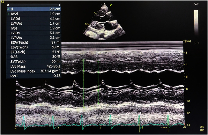Click the time axis marker labeled -4
Screen dimensions: 208x135
(15, 129)
